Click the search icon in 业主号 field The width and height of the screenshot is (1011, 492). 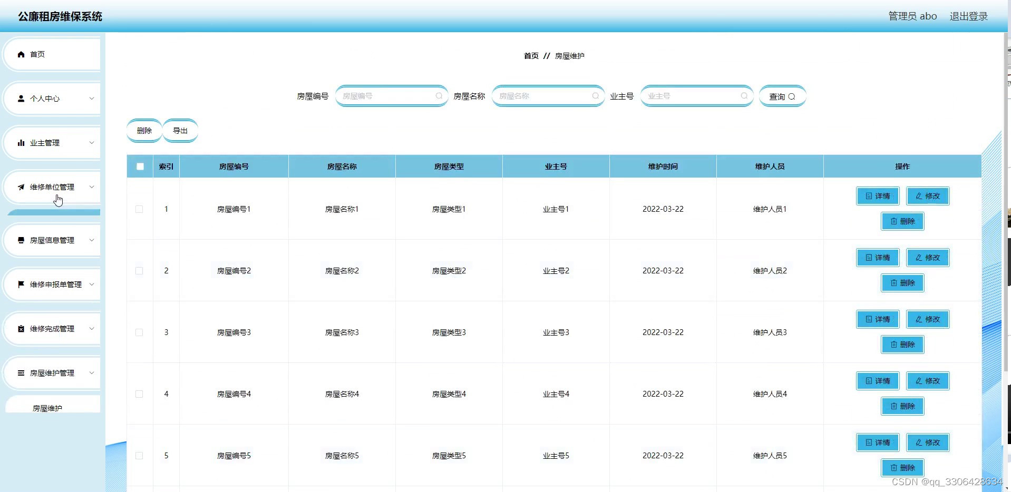click(x=744, y=96)
